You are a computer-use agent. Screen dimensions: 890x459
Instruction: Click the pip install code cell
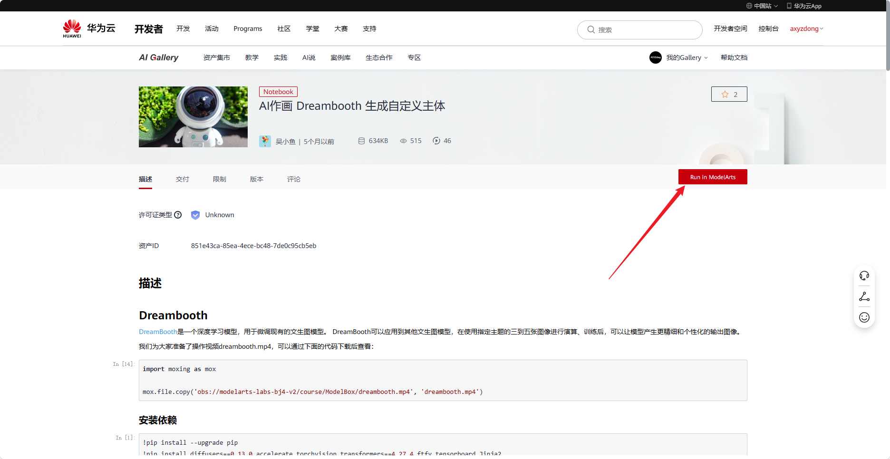[443, 445]
